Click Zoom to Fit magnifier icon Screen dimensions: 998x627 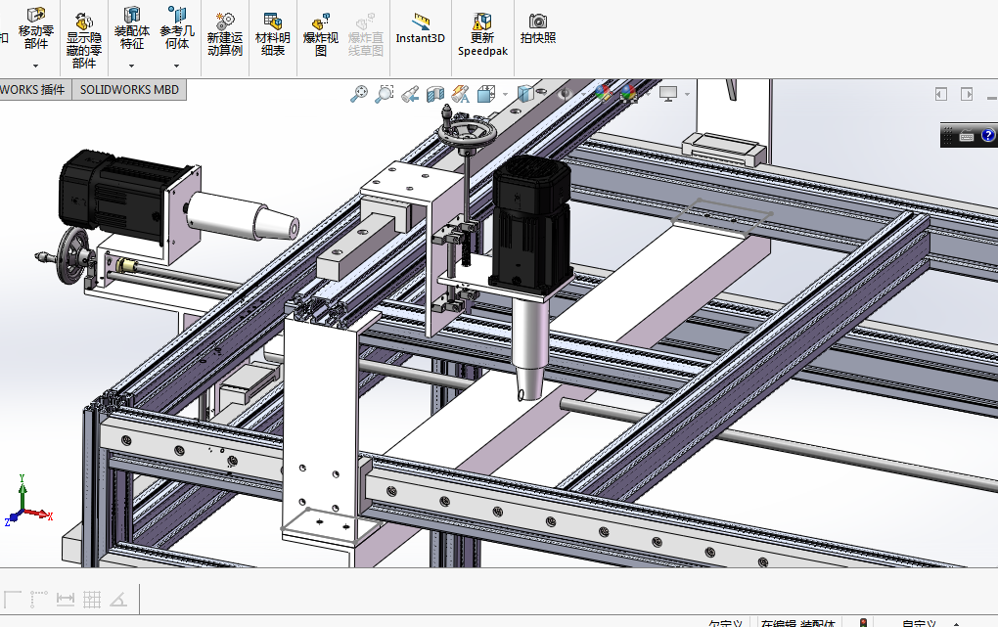pos(359,94)
